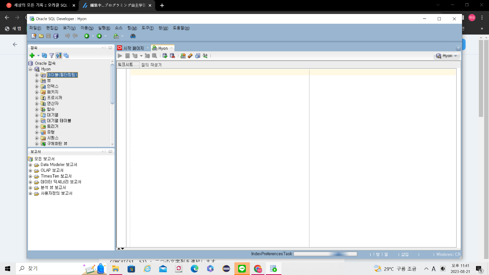This screenshot has width=489, height=275.
Task: Toggle the connections tree sync icon
Action: click(x=59, y=56)
